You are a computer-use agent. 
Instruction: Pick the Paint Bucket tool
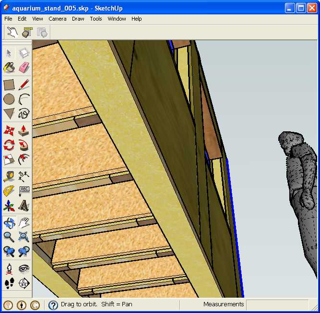(x=9, y=68)
